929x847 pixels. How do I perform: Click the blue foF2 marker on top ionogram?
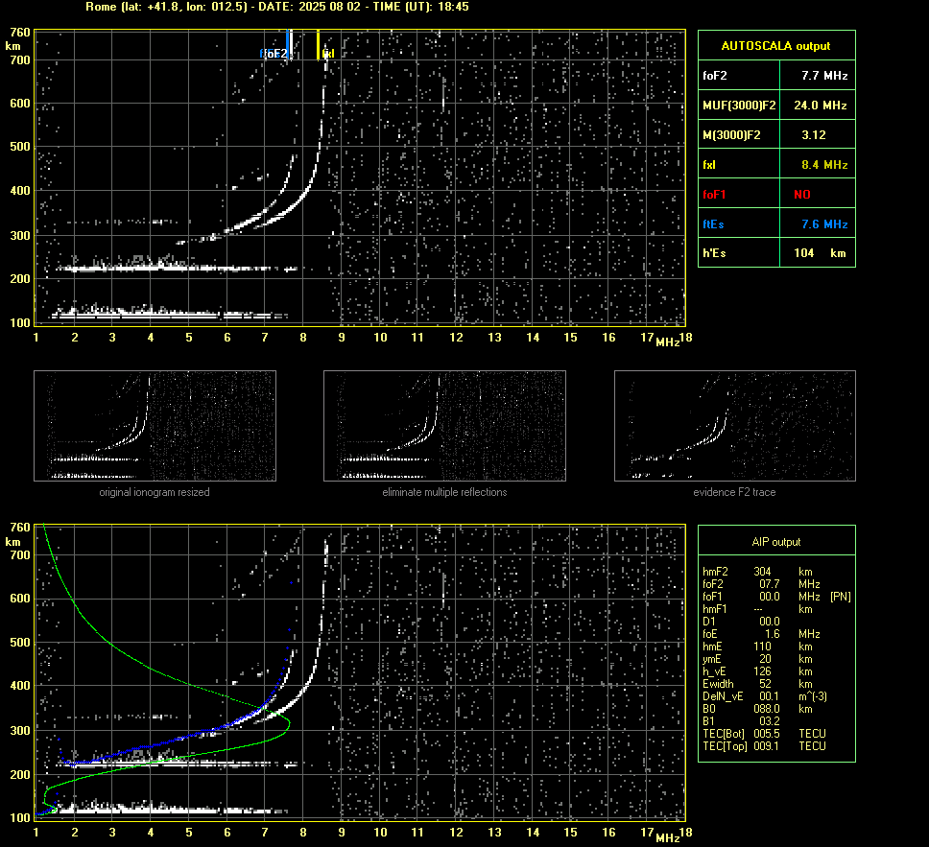click(287, 46)
